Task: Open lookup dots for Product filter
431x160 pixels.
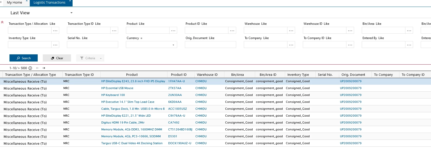Action: pyautogui.click(x=173, y=30)
